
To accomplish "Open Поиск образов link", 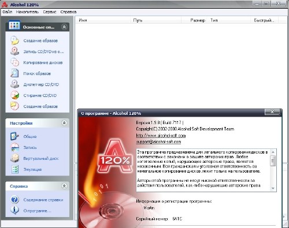I will [37, 73].
